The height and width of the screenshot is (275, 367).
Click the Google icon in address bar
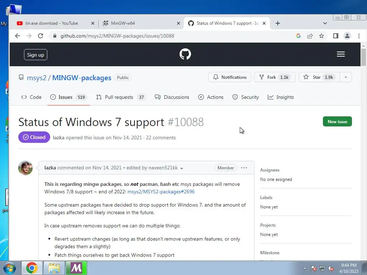point(299,36)
